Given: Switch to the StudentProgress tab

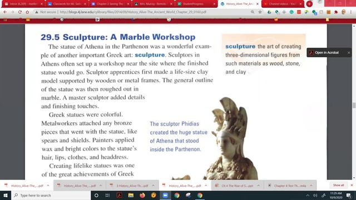Looking at the screenshot, I should point(196,4).
